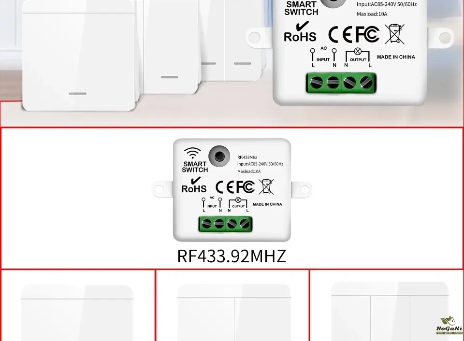Click the output lamp symbol on center module
464x341 pixels.
(238, 200)
